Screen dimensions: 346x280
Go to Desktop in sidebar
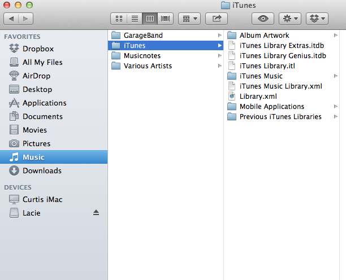[x=54, y=89]
